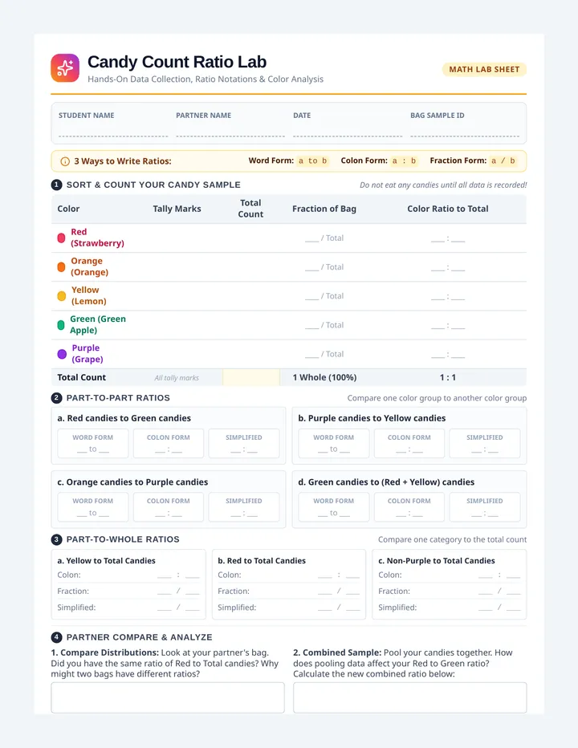578x748 pixels.
Task: Click the 1 : 1 total ratio cell
Action: pyautogui.click(x=448, y=377)
